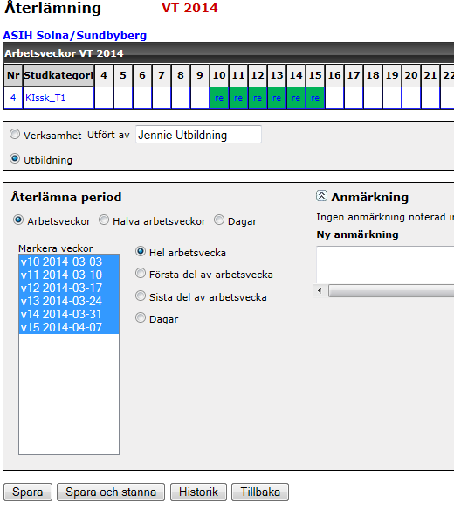This screenshot has height=530, width=454.
Task: Open ASIH Solna/Sundbyberg link
Action: pyautogui.click(x=75, y=36)
